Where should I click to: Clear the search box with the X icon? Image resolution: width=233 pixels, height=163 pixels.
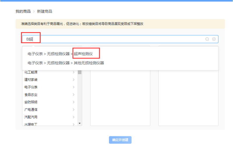click(214, 39)
